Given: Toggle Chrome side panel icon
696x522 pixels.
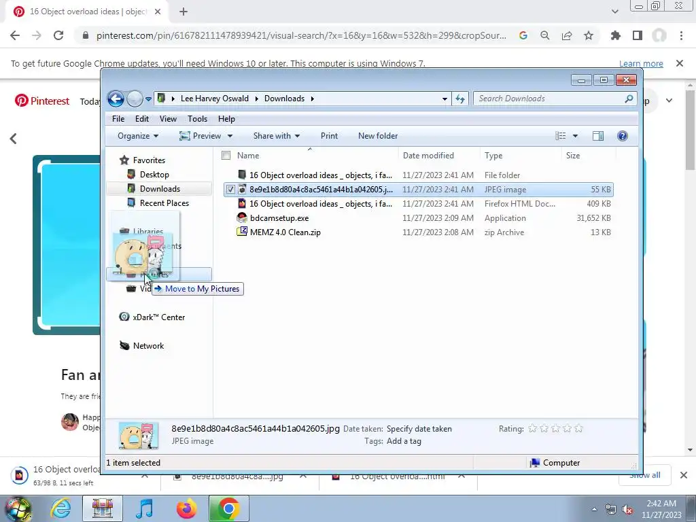Looking at the screenshot, I should tap(638, 35).
